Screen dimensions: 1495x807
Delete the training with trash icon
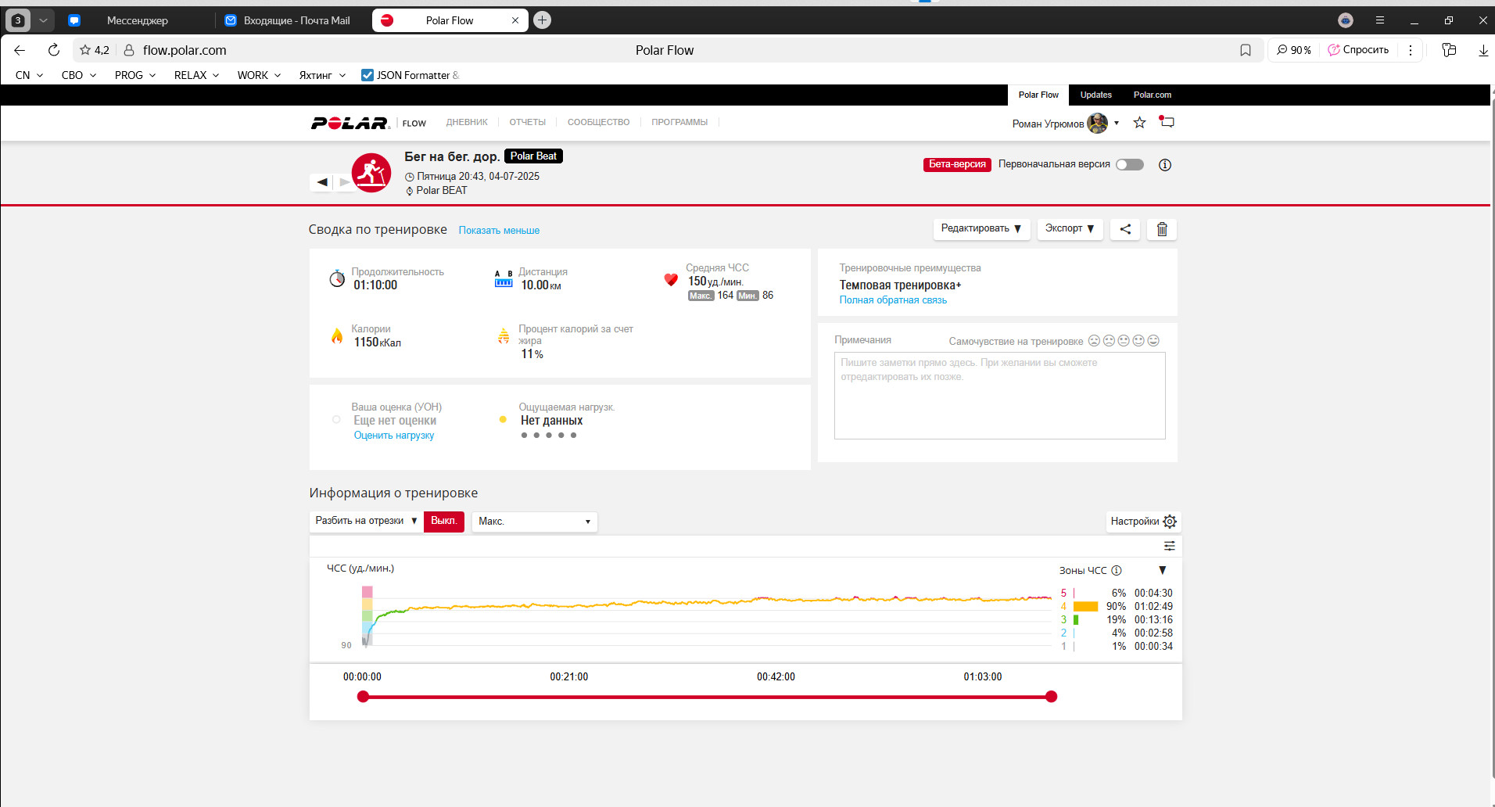click(x=1162, y=229)
